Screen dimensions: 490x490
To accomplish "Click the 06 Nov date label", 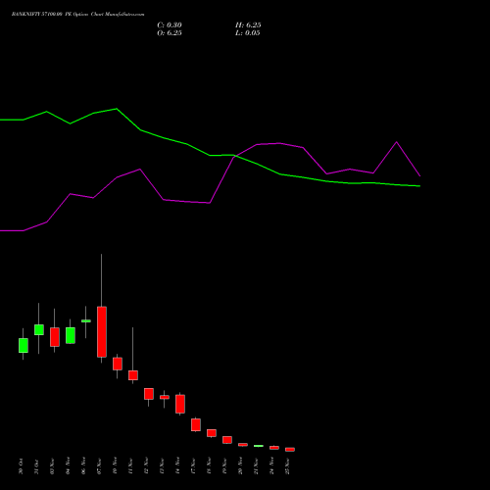I will point(83,466).
